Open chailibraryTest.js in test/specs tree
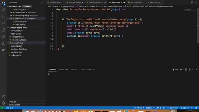 pos(19,40)
